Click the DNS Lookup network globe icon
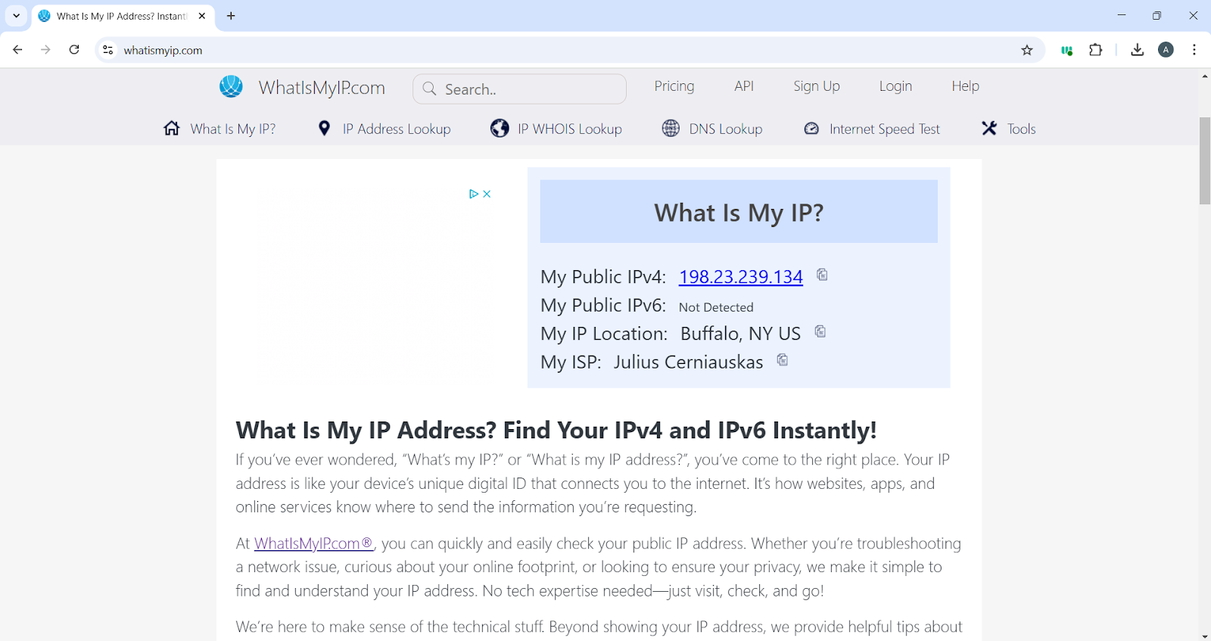The image size is (1211, 641). pyautogui.click(x=671, y=128)
